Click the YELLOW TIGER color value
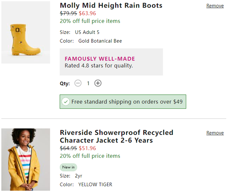Viewport: 235px width, 192px height. (x=95, y=184)
